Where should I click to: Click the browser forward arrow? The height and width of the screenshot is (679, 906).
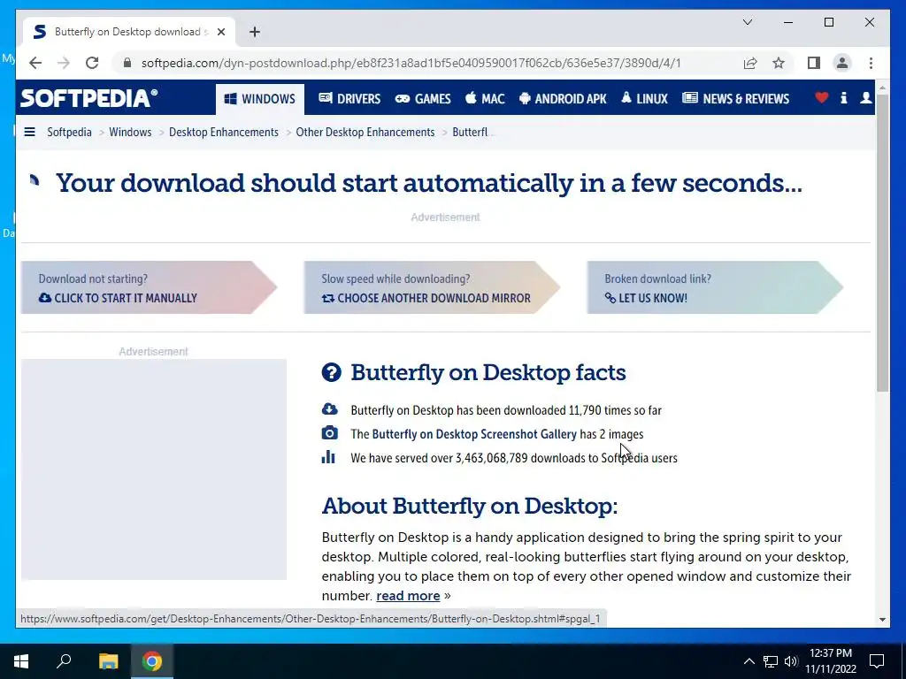pos(64,63)
